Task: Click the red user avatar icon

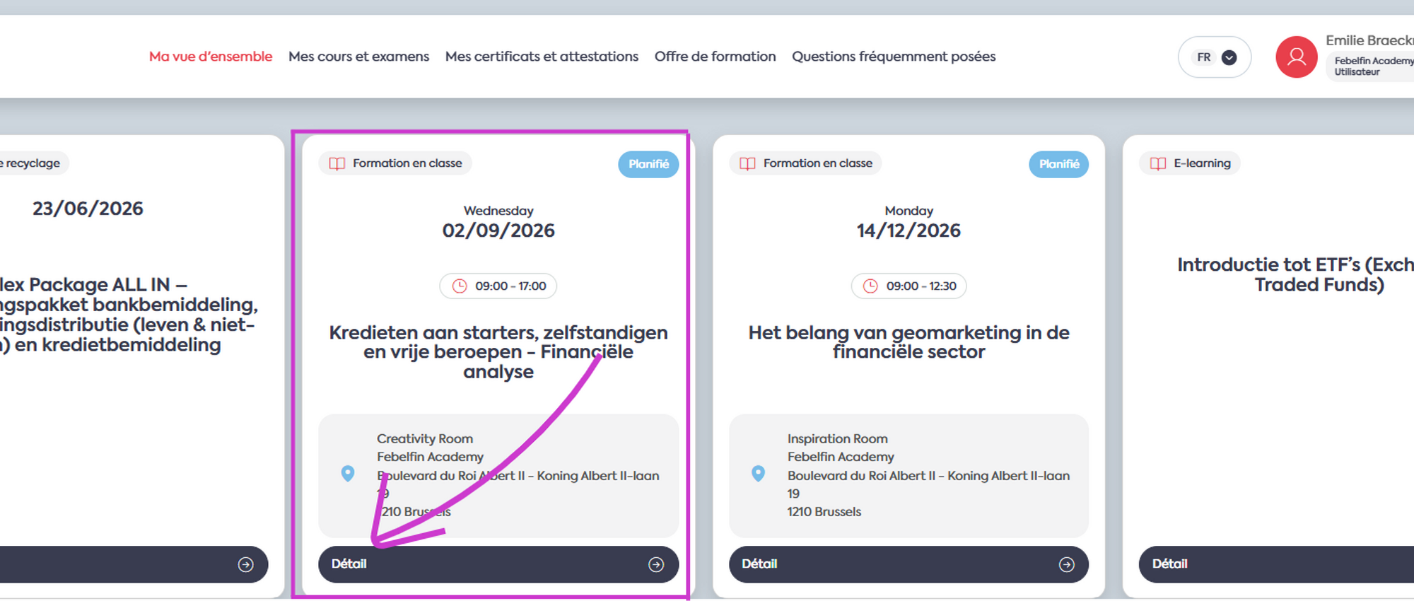Action: pyautogui.click(x=1296, y=57)
